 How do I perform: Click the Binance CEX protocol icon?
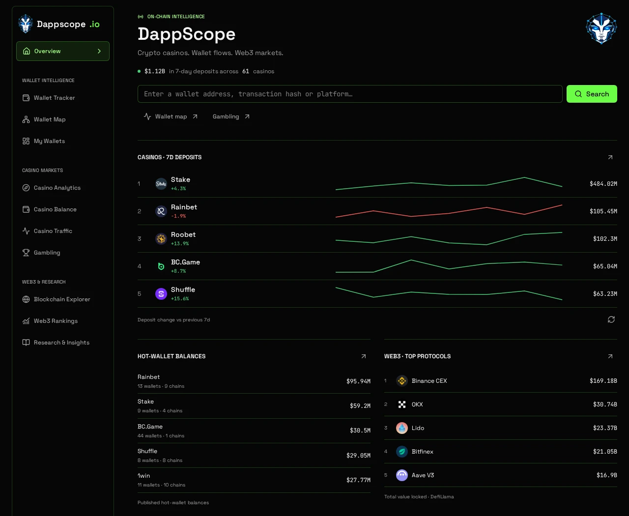(x=402, y=381)
